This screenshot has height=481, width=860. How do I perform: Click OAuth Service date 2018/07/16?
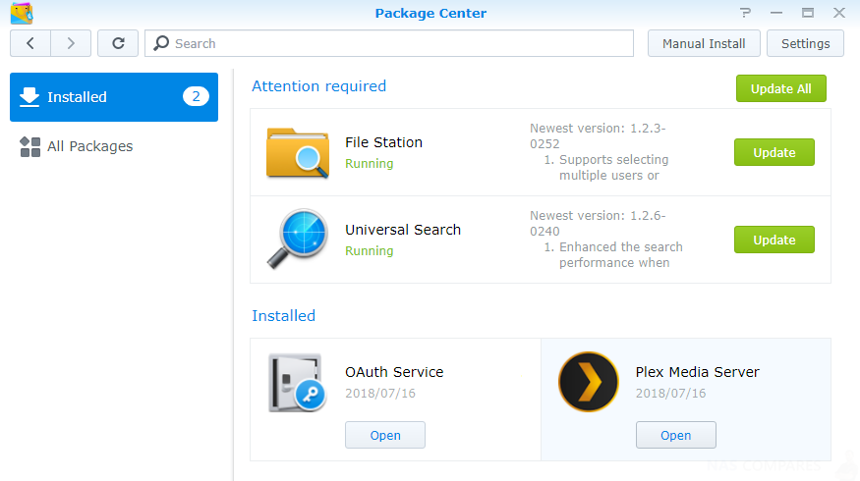(380, 394)
